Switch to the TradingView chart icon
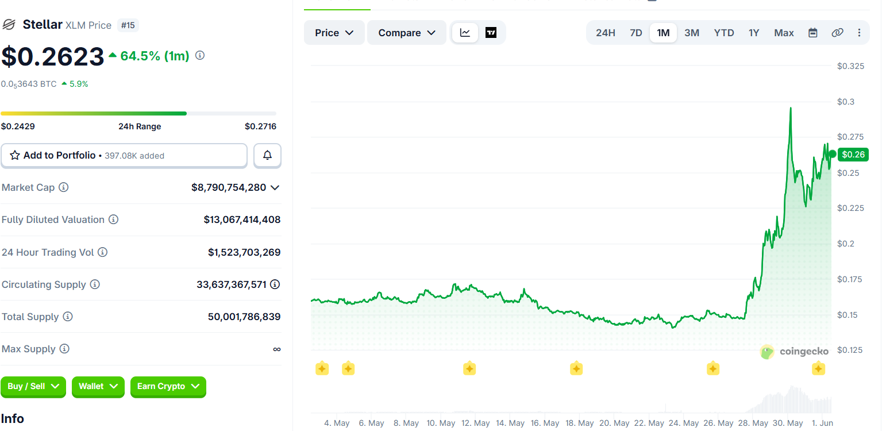The height and width of the screenshot is (431, 886). pos(491,33)
